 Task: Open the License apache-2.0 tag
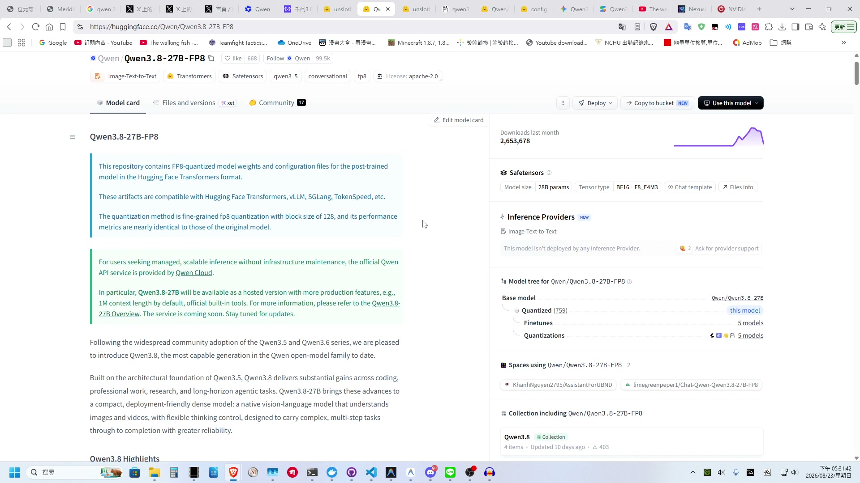click(408, 76)
